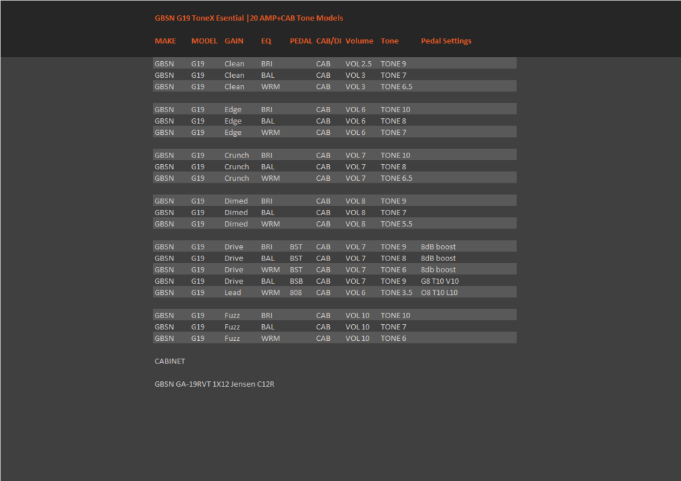Click the MODEL column header

(204, 41)
